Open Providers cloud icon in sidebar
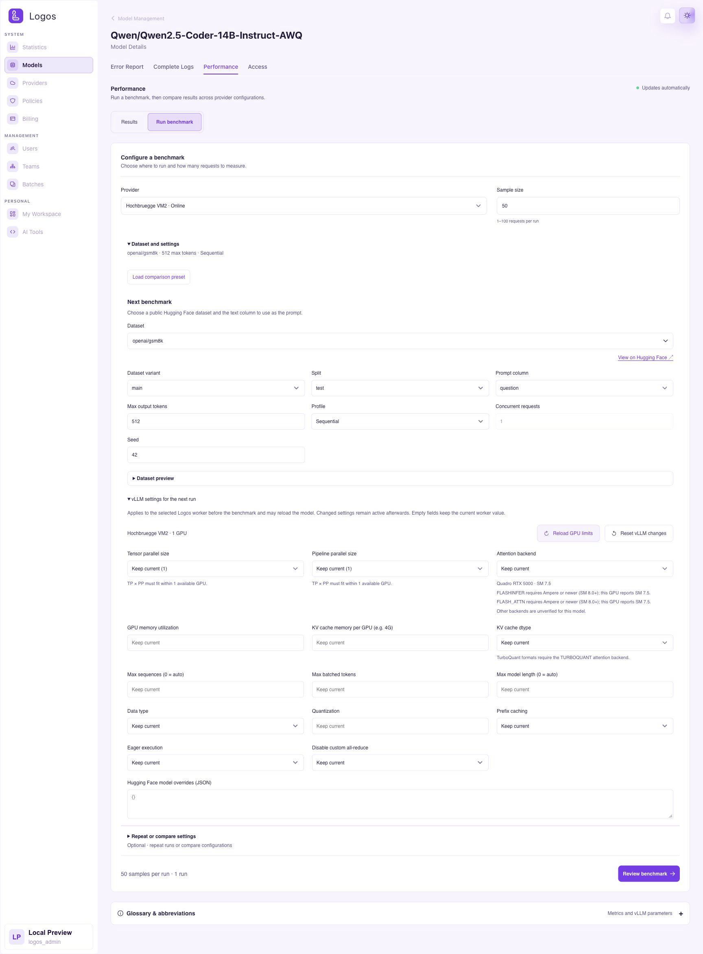The width and height of the screenshot is (703, 954). coord(13,83)
